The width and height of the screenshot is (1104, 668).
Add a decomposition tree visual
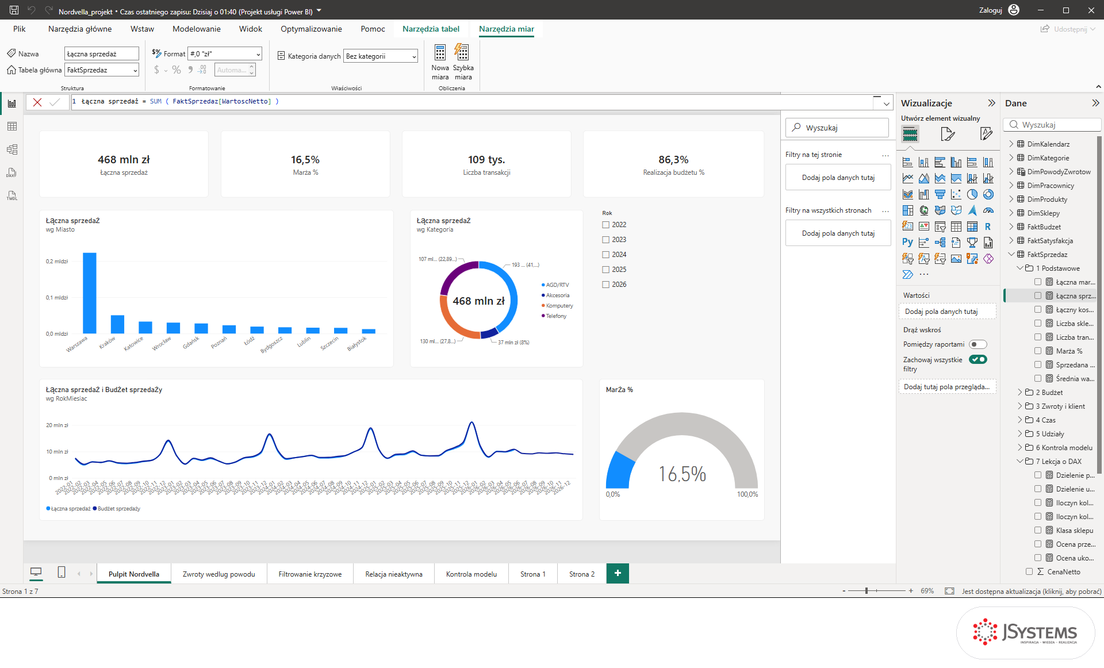(940, 243)
